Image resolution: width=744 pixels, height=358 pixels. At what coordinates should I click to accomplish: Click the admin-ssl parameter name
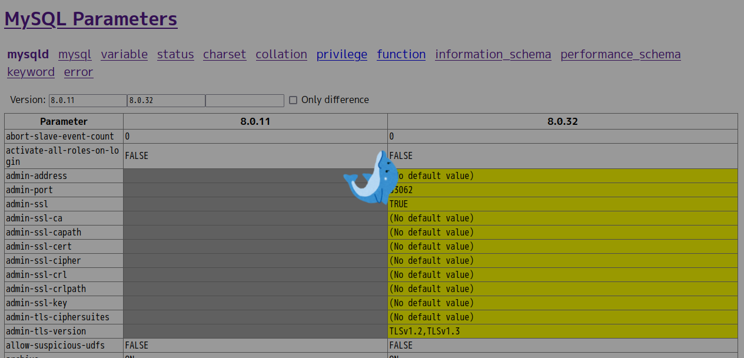pyautogui.click(x=27, y=204)
